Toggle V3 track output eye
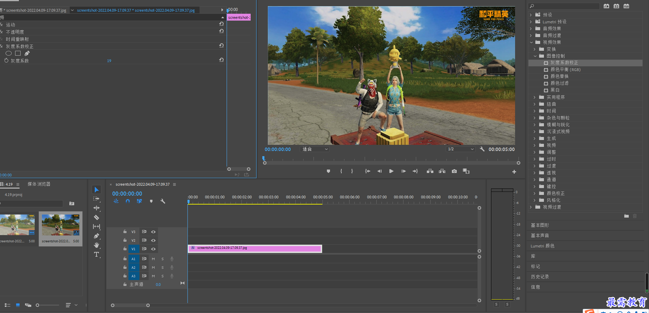The image size is (649, 313). [153, 232]
